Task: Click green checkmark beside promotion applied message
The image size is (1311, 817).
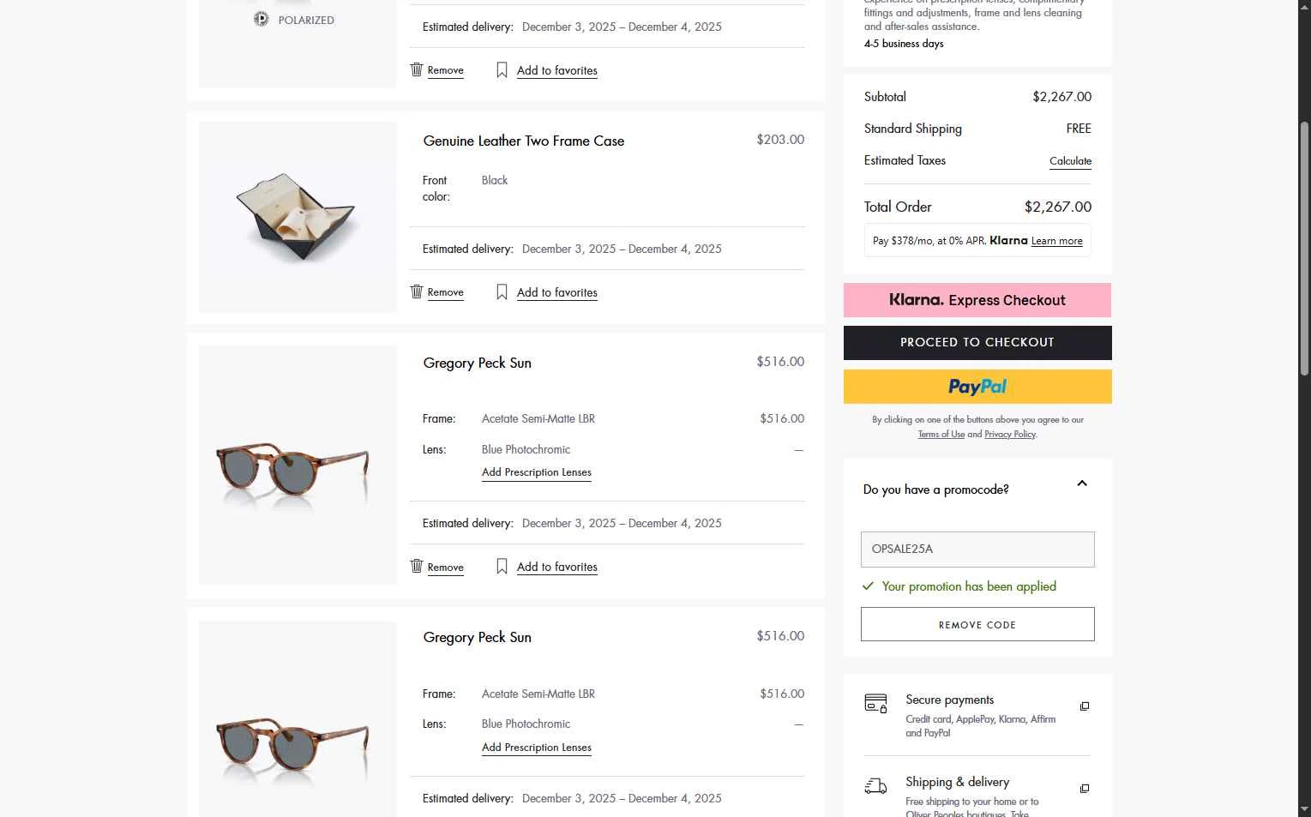Action: (868, 586)
